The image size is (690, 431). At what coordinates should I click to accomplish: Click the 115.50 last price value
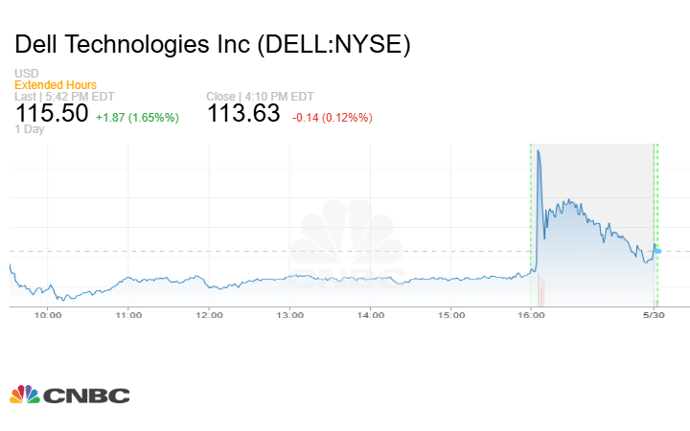pyautogui.click(x=52, y=113)
